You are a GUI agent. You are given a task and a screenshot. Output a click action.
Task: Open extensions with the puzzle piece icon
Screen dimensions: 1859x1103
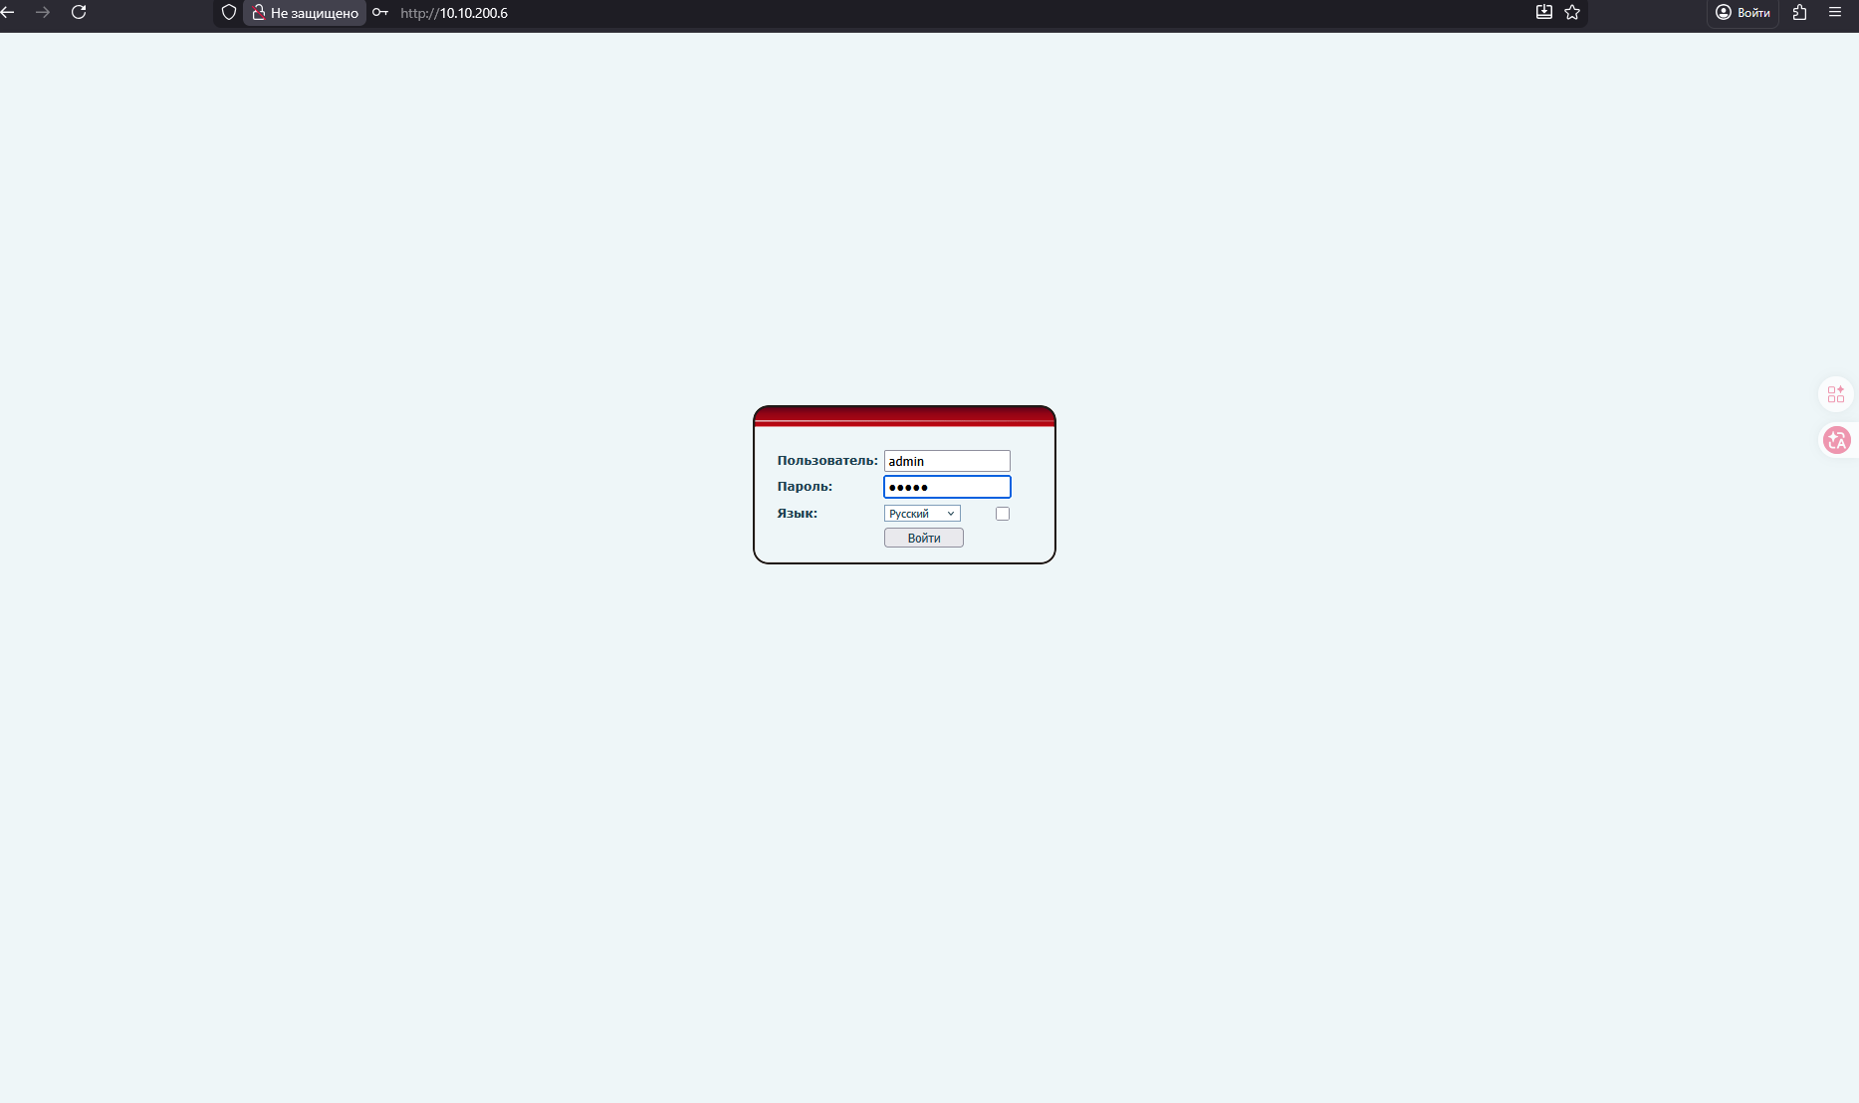click(1798, 13)
